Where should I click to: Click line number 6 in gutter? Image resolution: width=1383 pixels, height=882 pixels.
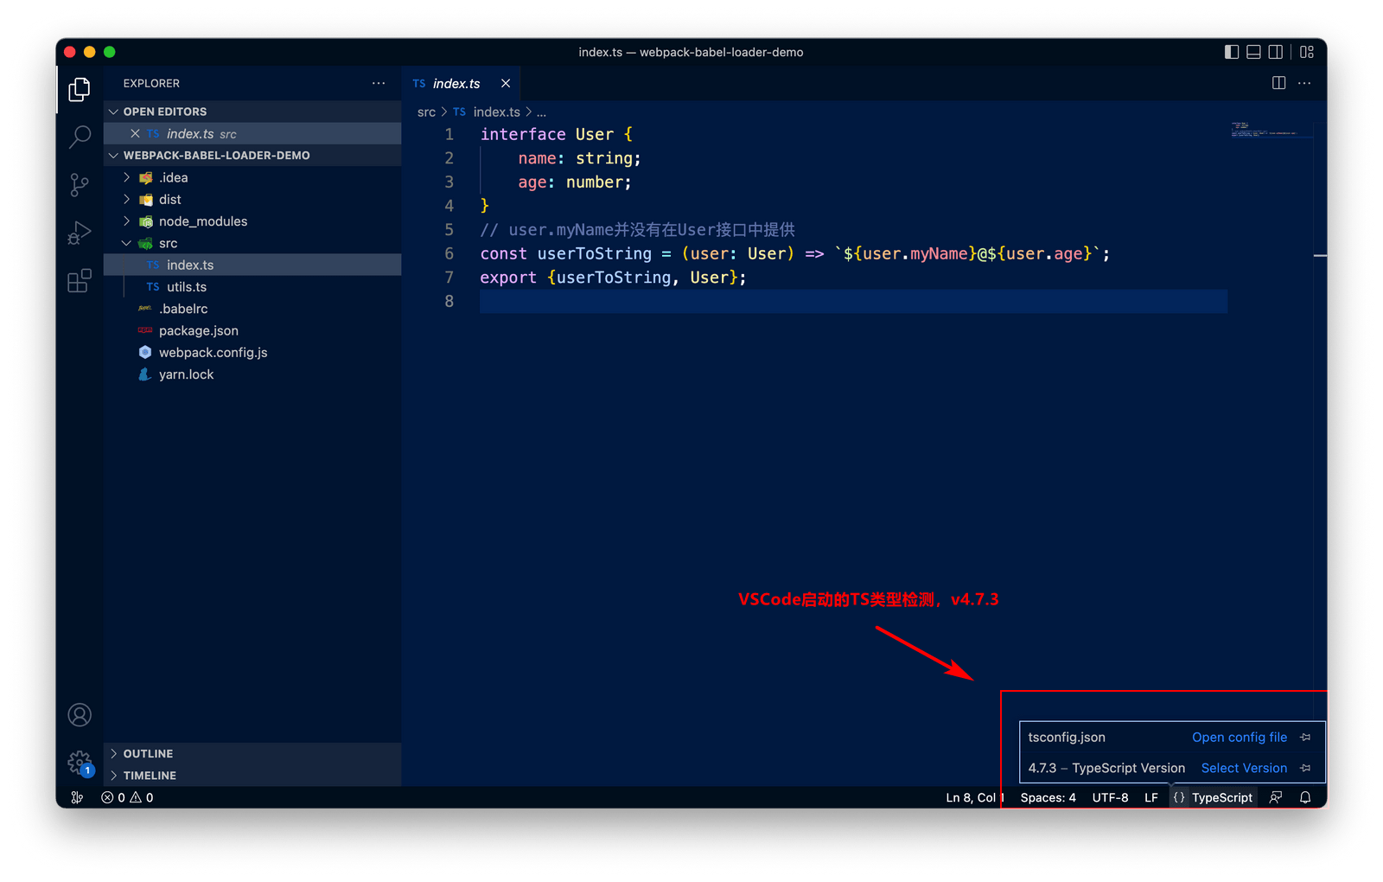click(x=449, y=253)
